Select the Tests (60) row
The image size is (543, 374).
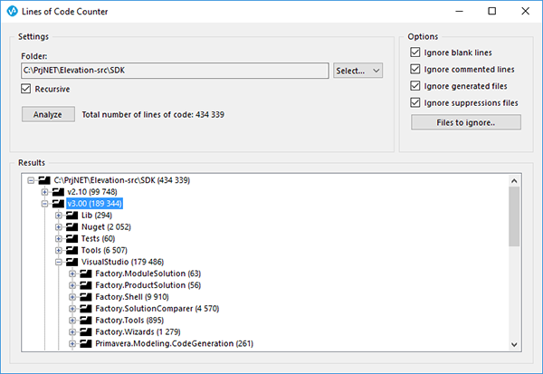click(x=98, y=238)
